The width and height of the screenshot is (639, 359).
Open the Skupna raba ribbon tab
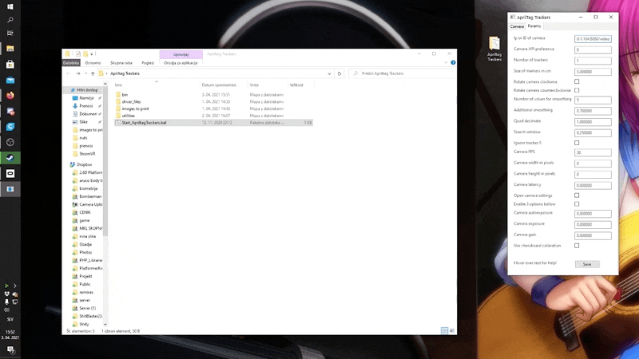121,63
